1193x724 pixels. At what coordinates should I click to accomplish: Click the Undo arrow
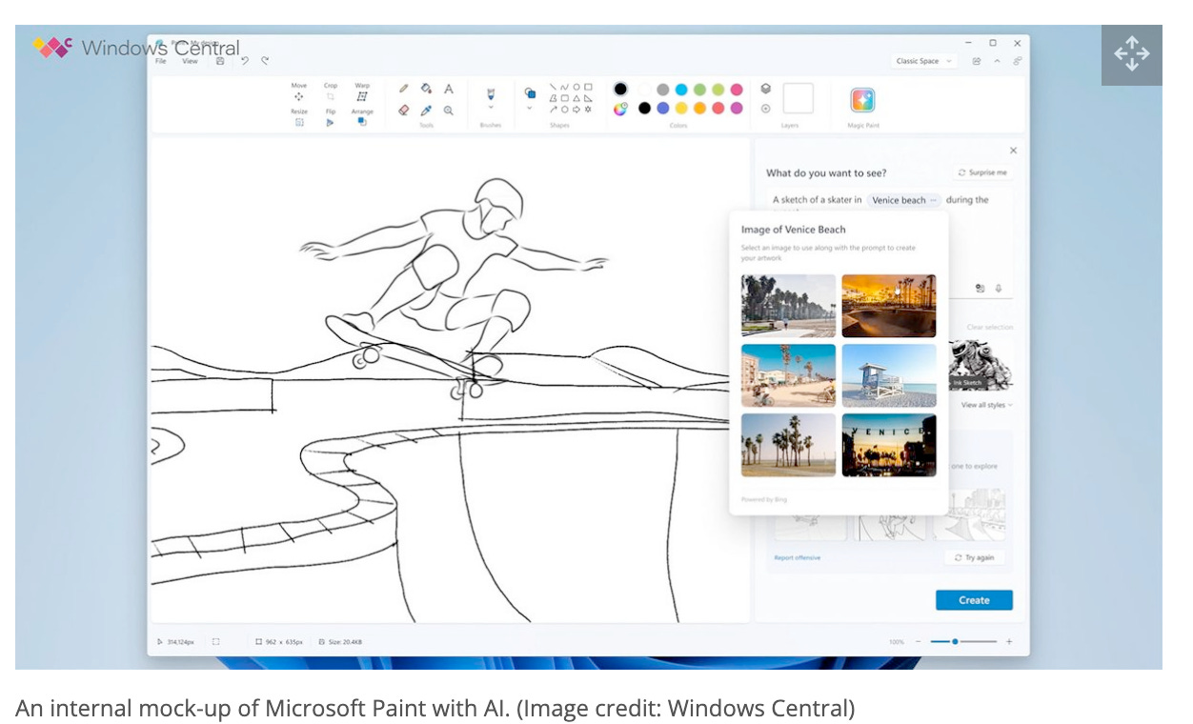(244, 61)
